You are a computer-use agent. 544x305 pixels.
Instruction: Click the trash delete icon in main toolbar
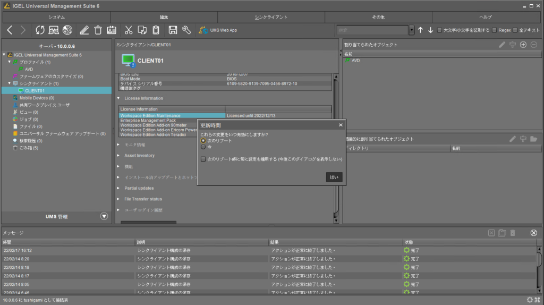click(x=98, y=30)
